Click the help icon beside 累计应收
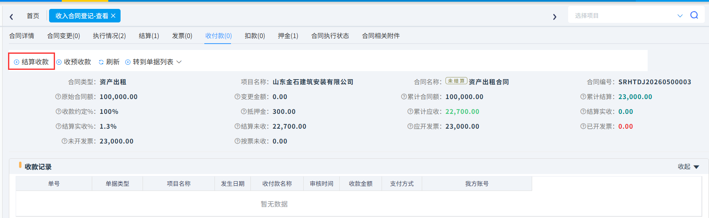 pyautogui.click(x=410, y=112)
